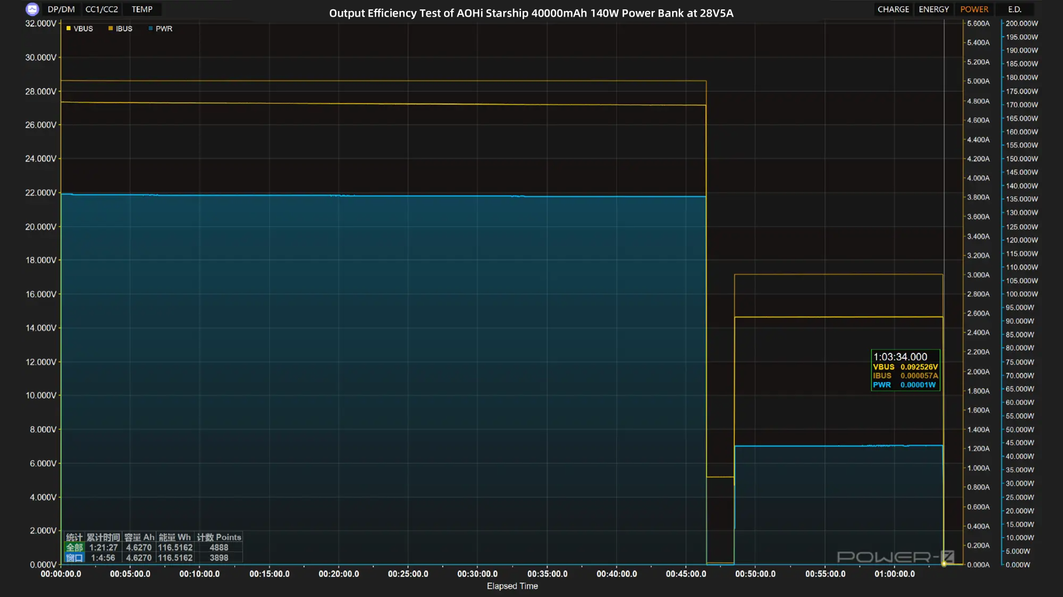Select the 全部 row in statistics table

click(x=153, y=548)
